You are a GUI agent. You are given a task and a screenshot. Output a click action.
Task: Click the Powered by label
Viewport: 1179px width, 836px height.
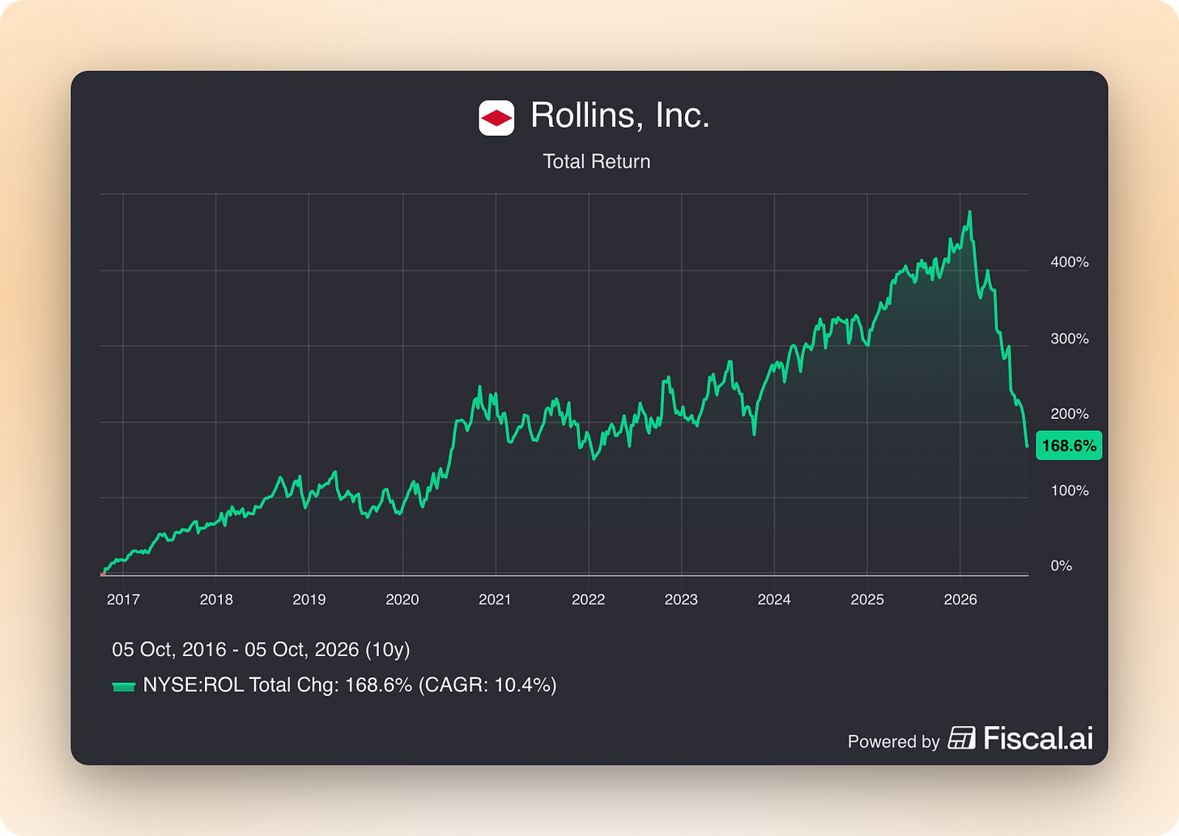point(894,741)
